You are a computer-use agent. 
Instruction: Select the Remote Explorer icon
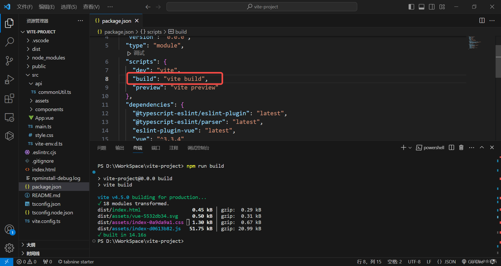9,117
